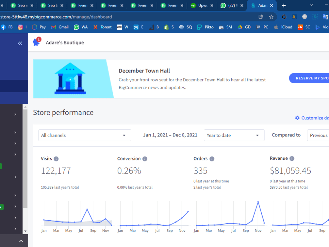
Task: Open the Previous comparison dropdown
Action: pyautogui.click(x=318, y=135)
